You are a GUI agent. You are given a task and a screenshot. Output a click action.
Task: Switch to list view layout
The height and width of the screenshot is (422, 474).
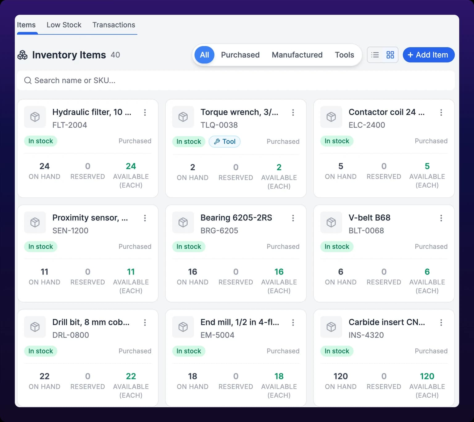[375, 55]
